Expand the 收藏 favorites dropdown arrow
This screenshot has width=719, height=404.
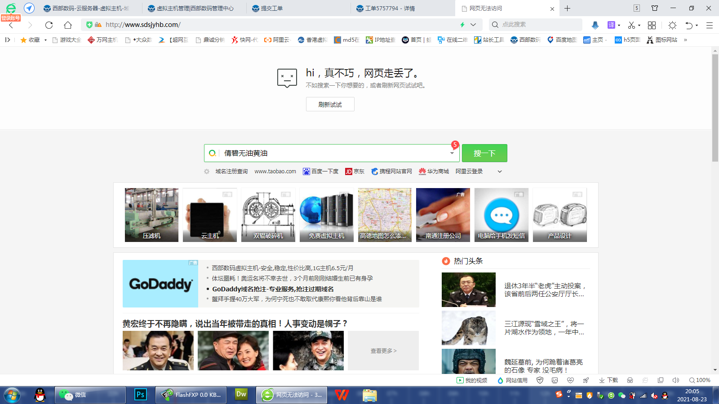click(45, 40)
